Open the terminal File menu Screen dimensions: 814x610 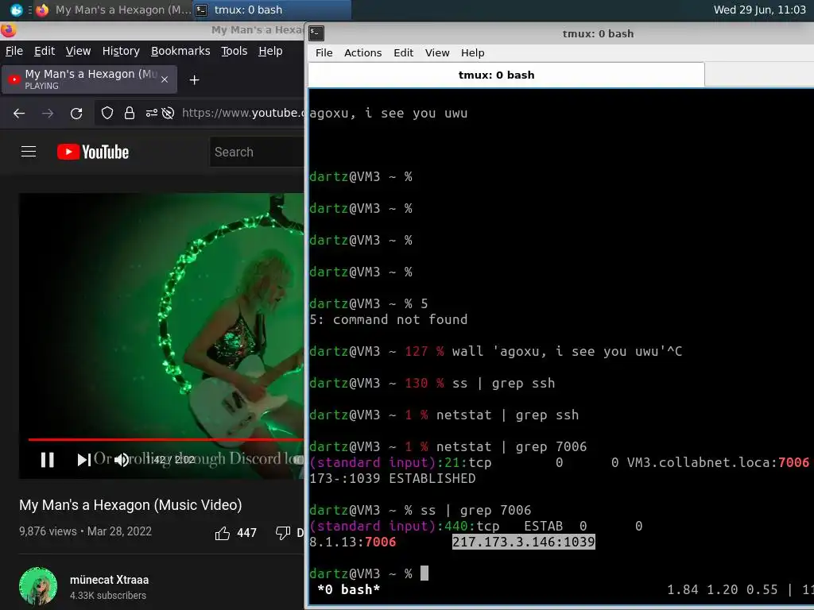click(324, 53)
